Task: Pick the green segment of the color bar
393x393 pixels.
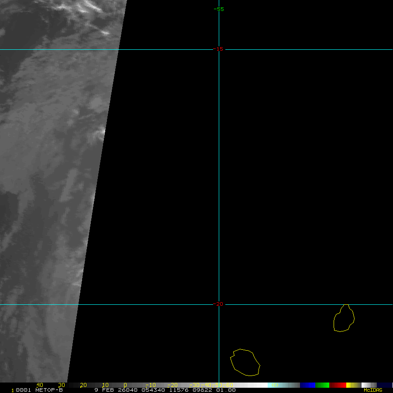Action: (322, 385)
